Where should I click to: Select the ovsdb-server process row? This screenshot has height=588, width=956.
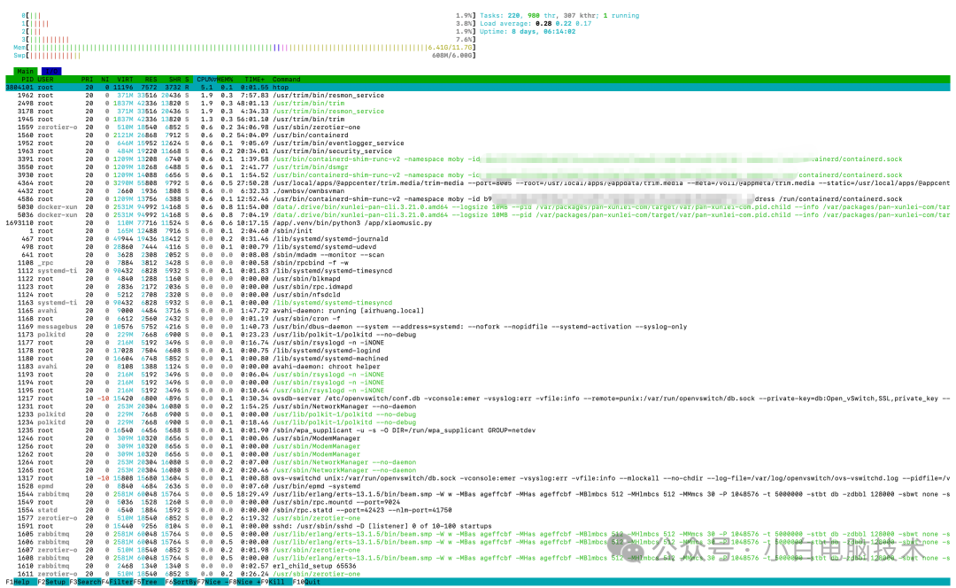click(x=478, y=398)
